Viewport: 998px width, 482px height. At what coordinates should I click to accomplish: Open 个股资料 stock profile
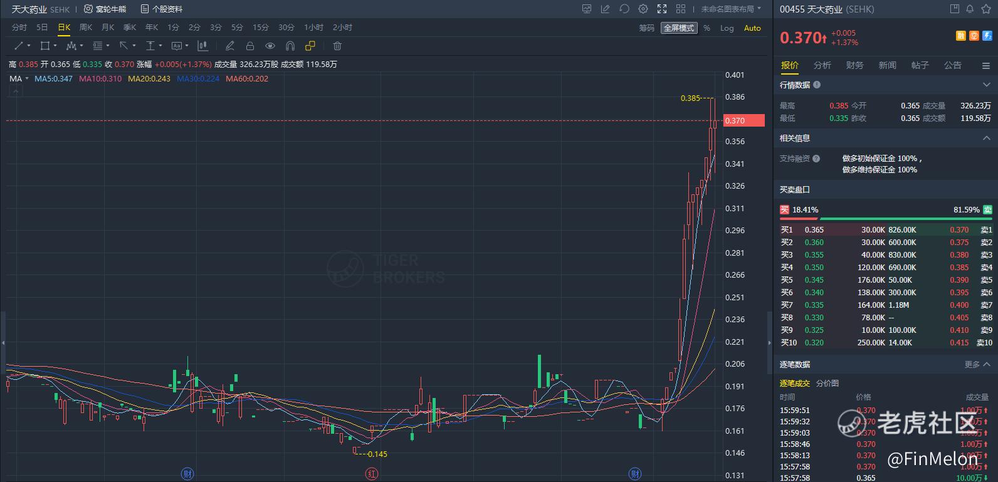162,9
